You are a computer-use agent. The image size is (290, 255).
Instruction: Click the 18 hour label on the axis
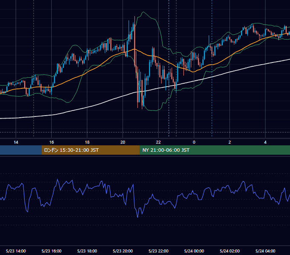coord(87,142)
